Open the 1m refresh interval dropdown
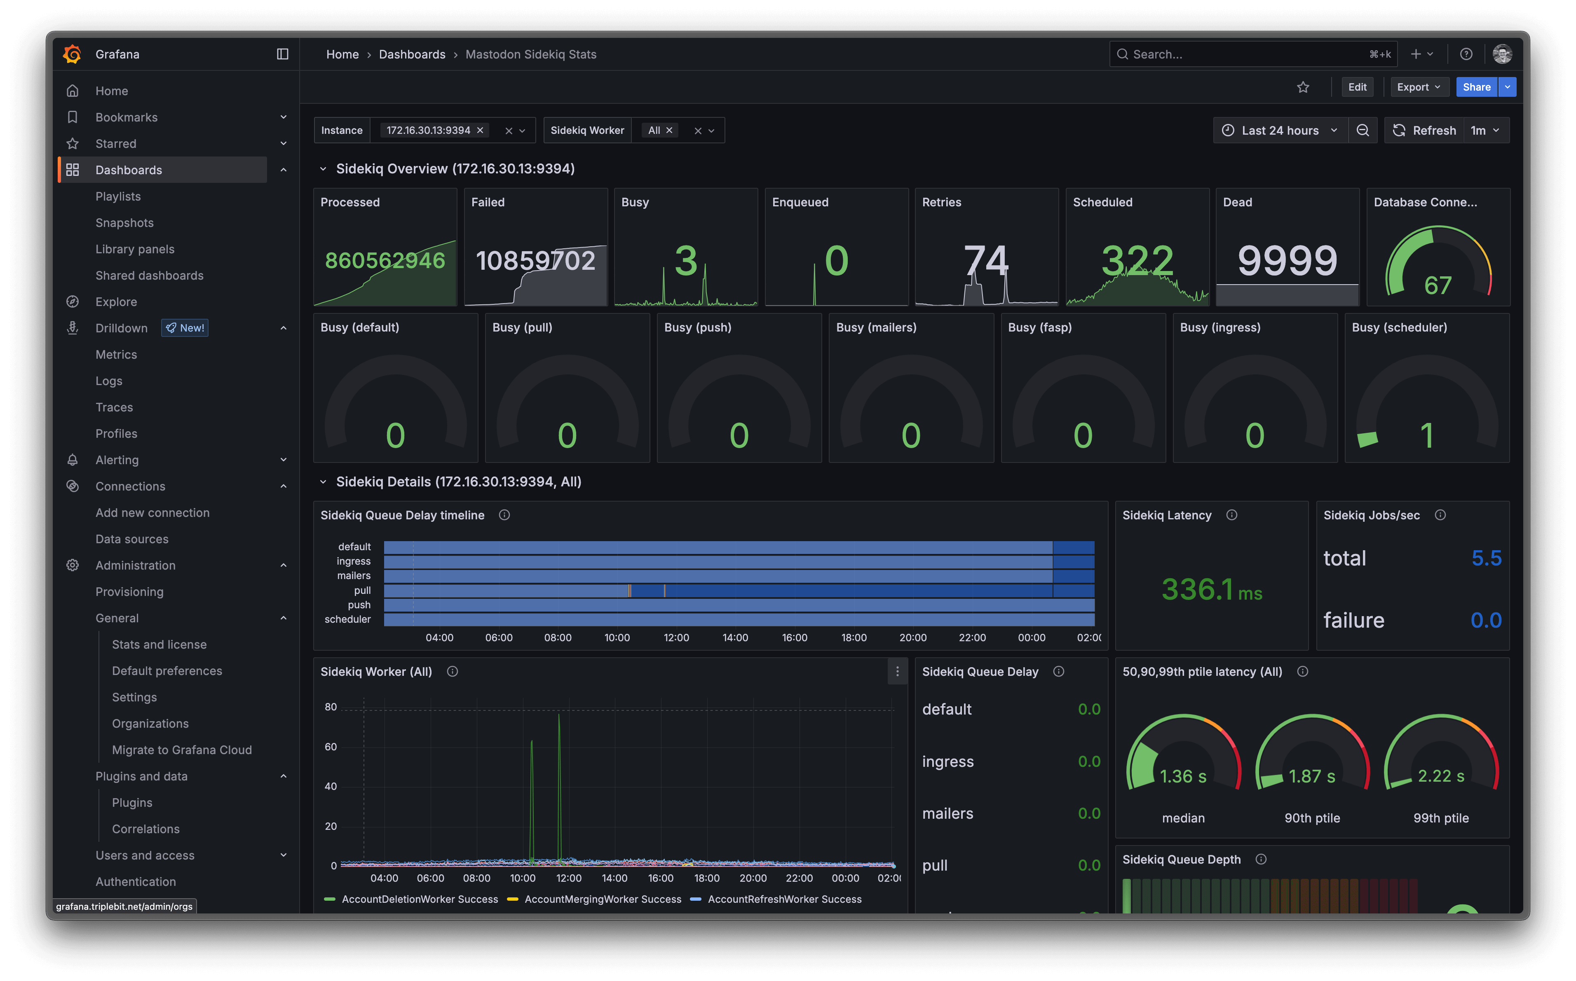This screenshot has height=981, width=1576. pos(1485,131)
